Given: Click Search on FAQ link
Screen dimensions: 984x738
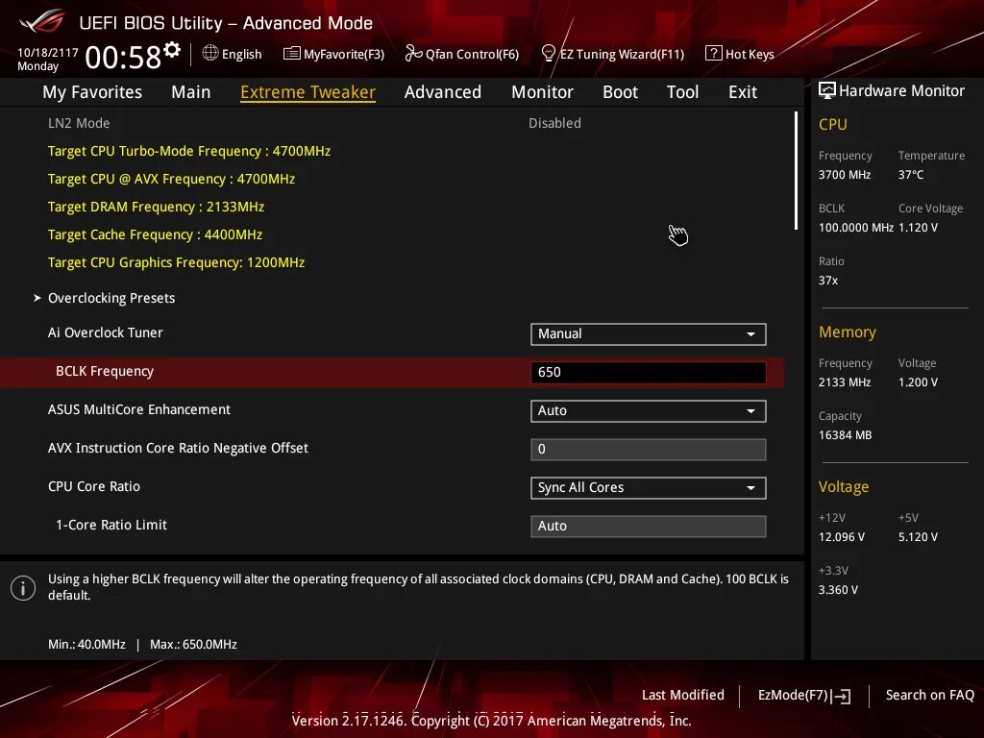Looking at the screenshot, I should (x=929, y=695).
